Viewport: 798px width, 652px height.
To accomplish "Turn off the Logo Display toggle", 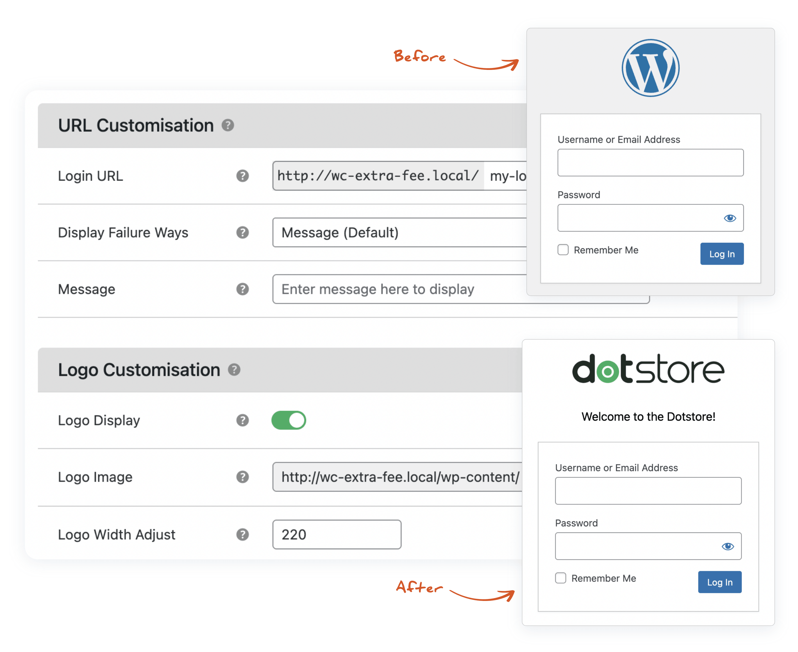I will pos(289,420).
